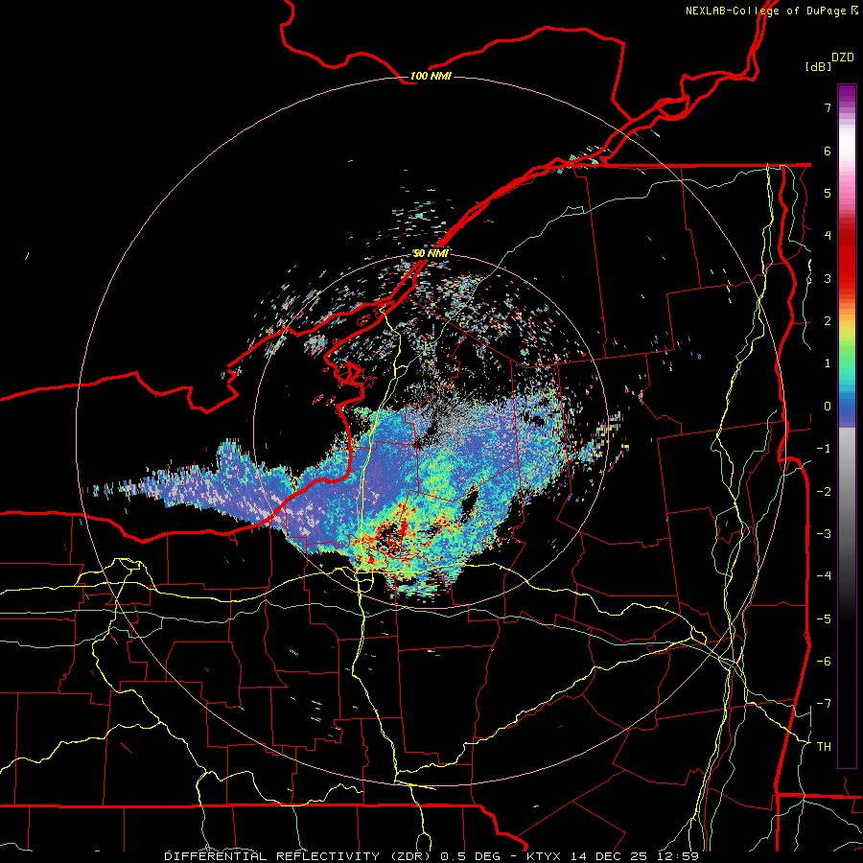Select the -1 dB scale label
Viewport: 863px width, 863px height.
click(x=824, y=449)
